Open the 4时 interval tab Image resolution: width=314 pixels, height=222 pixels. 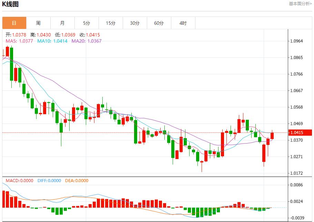(183, 23)
